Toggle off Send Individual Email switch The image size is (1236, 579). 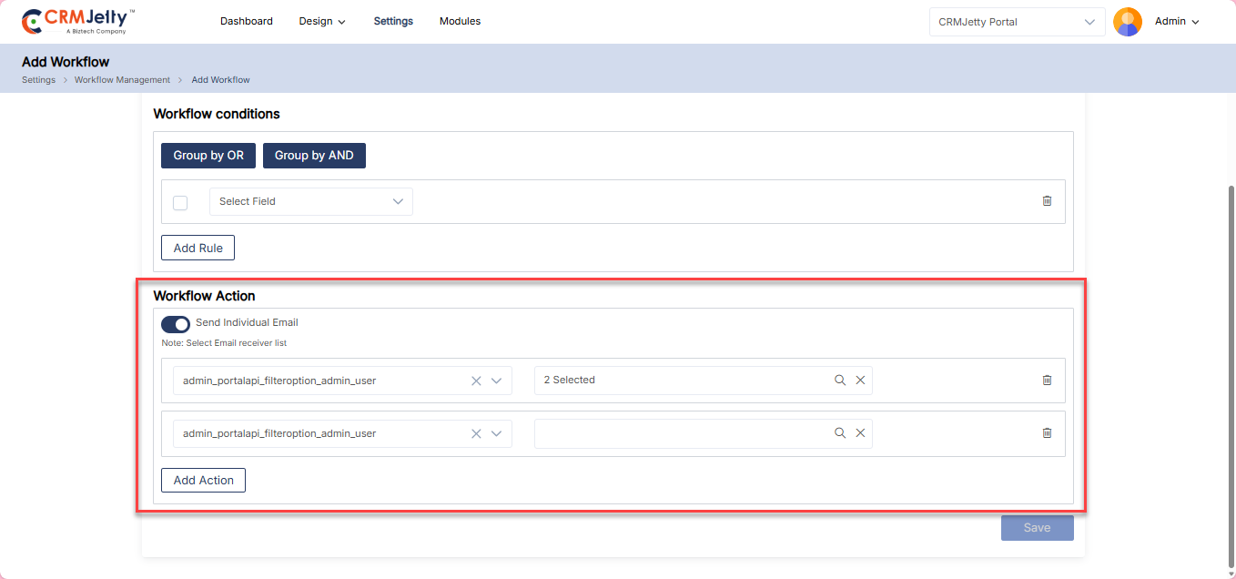tap(176, 324)
